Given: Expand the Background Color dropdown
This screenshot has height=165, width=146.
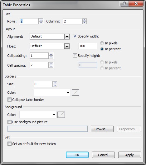Looking at the screenshot, I should click(38, 115).
